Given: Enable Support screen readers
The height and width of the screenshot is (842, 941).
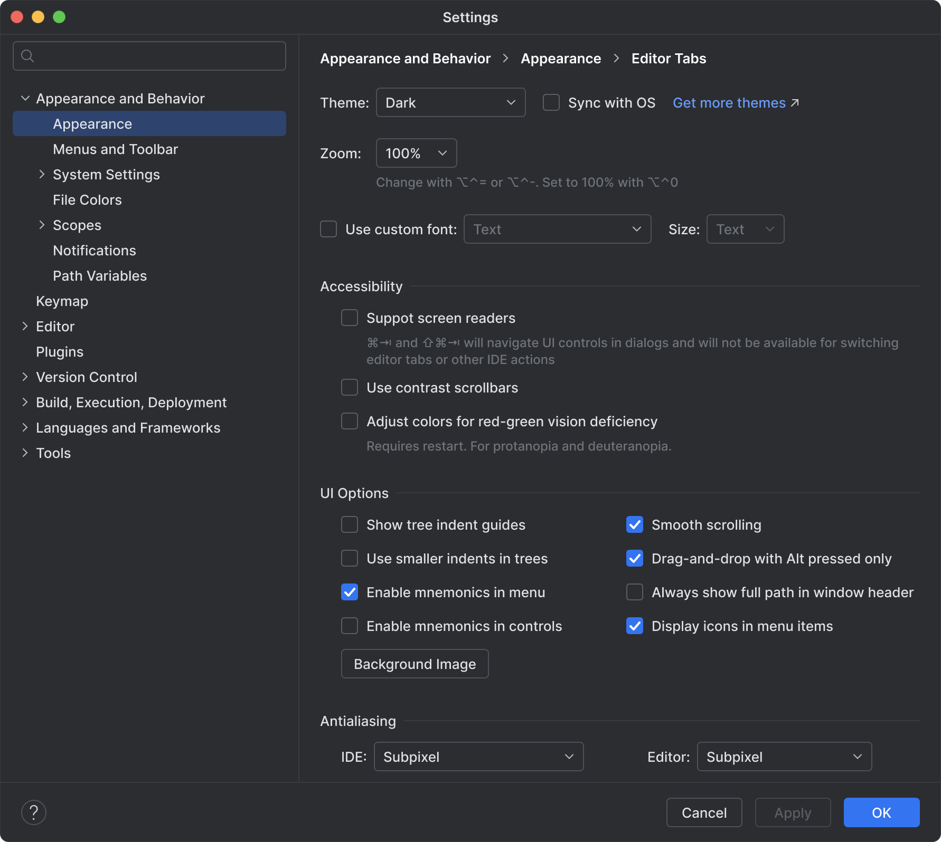Looking at the screenshot, I should point(349,317).
